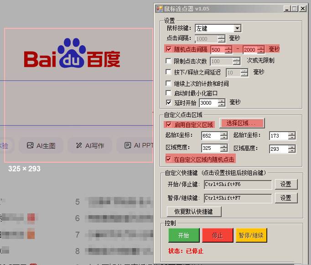Image resolution: width=311 pixels, height=265 pixels.
Task: Click stepper arrows of the 2000 maximum field
Action: point(261,49)
